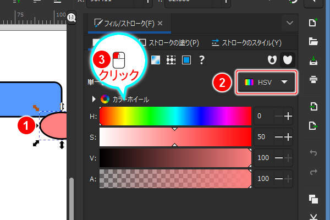The image size is (330, 220).
Task: Choose swatch paint type icon
Action: click(186, 60)
